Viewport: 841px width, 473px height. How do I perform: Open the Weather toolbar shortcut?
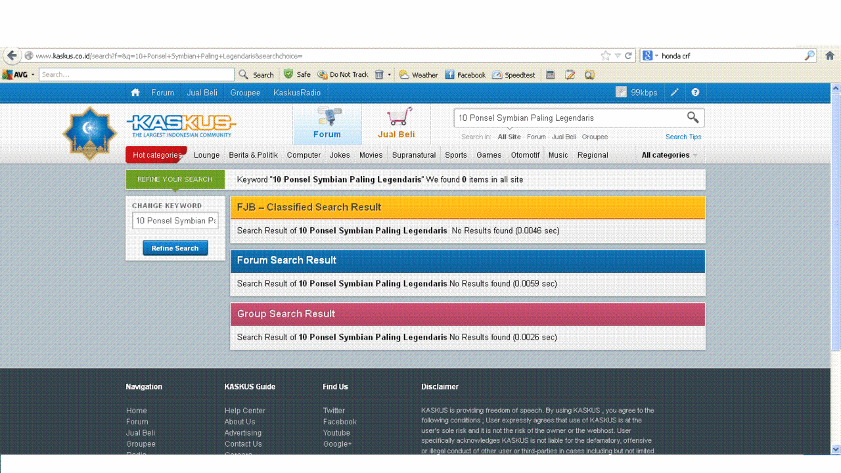coord(419,75)
